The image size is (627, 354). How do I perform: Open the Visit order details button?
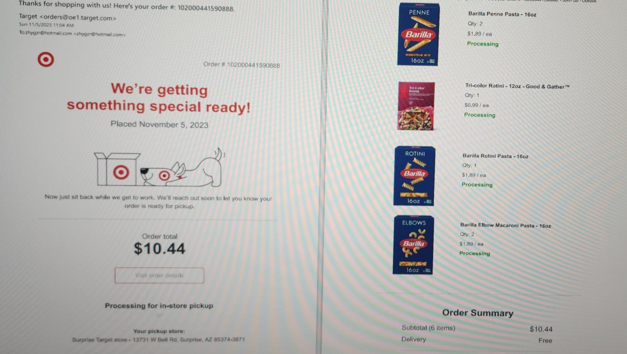pyautogui.click(x=159, y=275)
